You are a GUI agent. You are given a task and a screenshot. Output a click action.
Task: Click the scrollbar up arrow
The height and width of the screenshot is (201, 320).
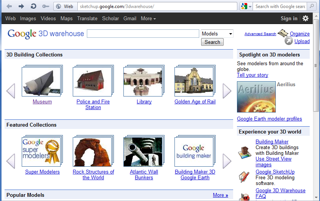[316, 16]
